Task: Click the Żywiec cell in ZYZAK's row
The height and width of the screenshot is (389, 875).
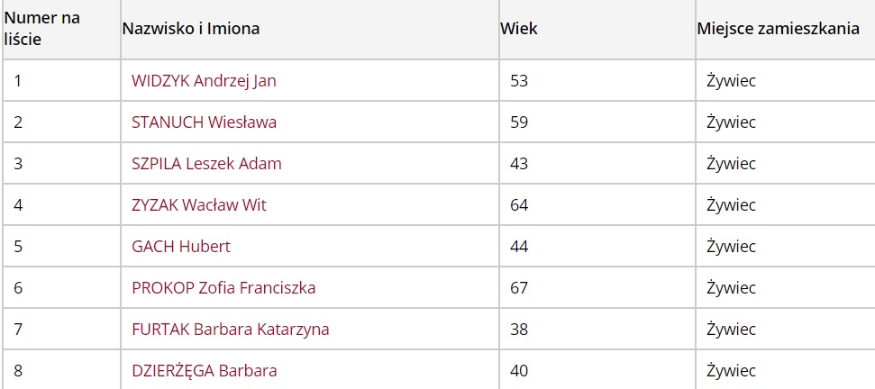Action: 731,205
